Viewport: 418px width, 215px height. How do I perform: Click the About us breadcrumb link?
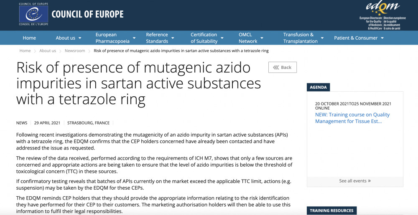click(x=48, y=51)
